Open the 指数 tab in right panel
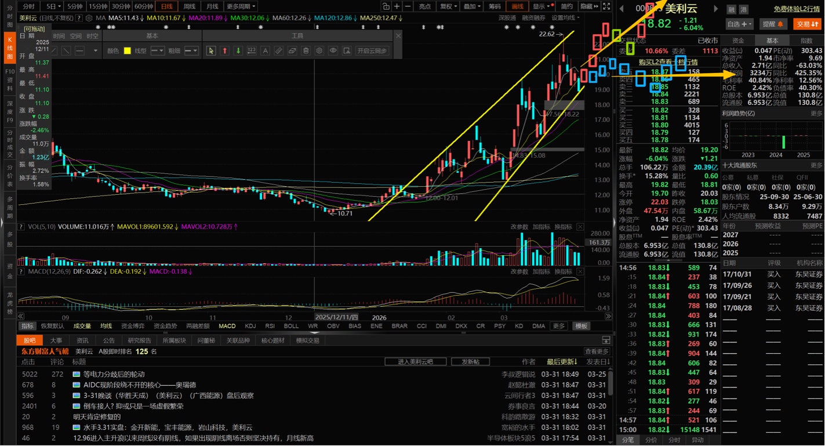Image resolution: width=825 pixels, height=446 pixels. coord(806,41)
